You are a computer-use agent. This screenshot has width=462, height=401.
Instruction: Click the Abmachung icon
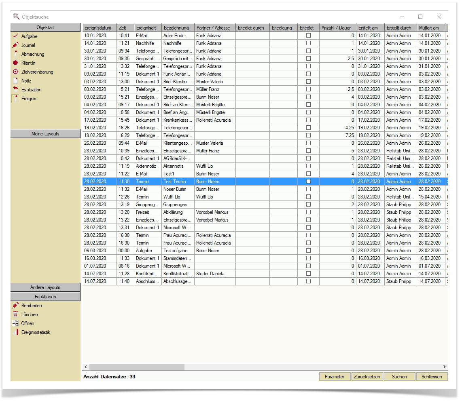tap(16, 54)
